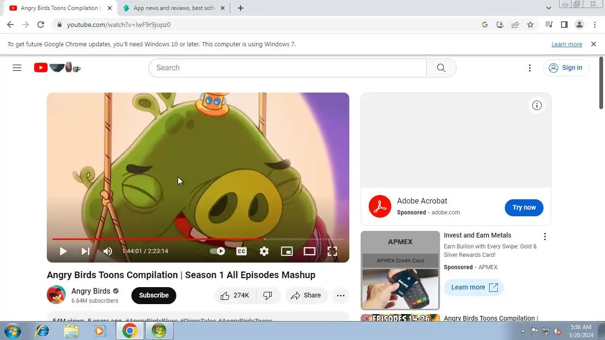Switch to App news and reviews tab
605x340 pixels.
coord(173,8)
